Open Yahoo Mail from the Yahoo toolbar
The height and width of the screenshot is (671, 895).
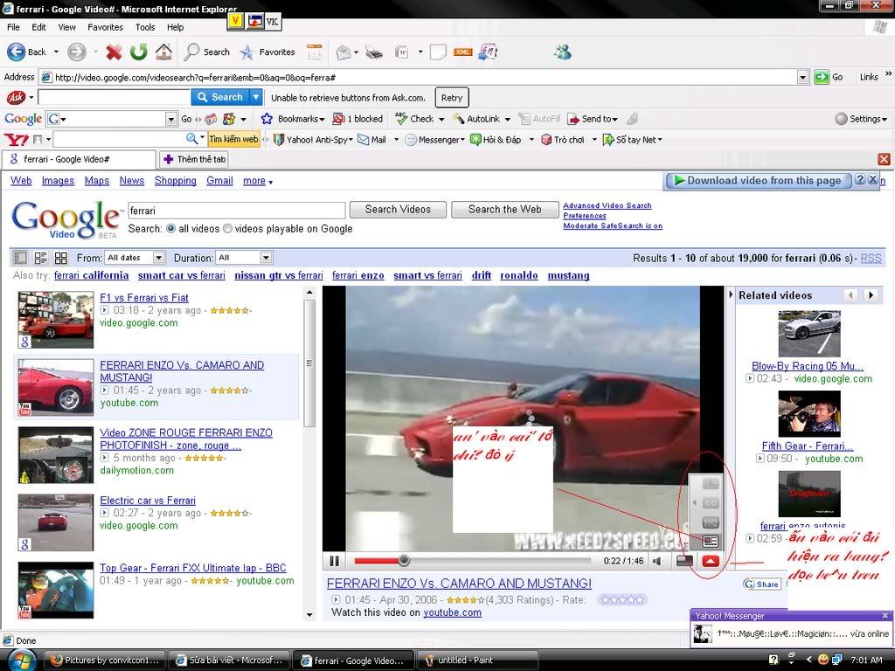click(371, 139)
